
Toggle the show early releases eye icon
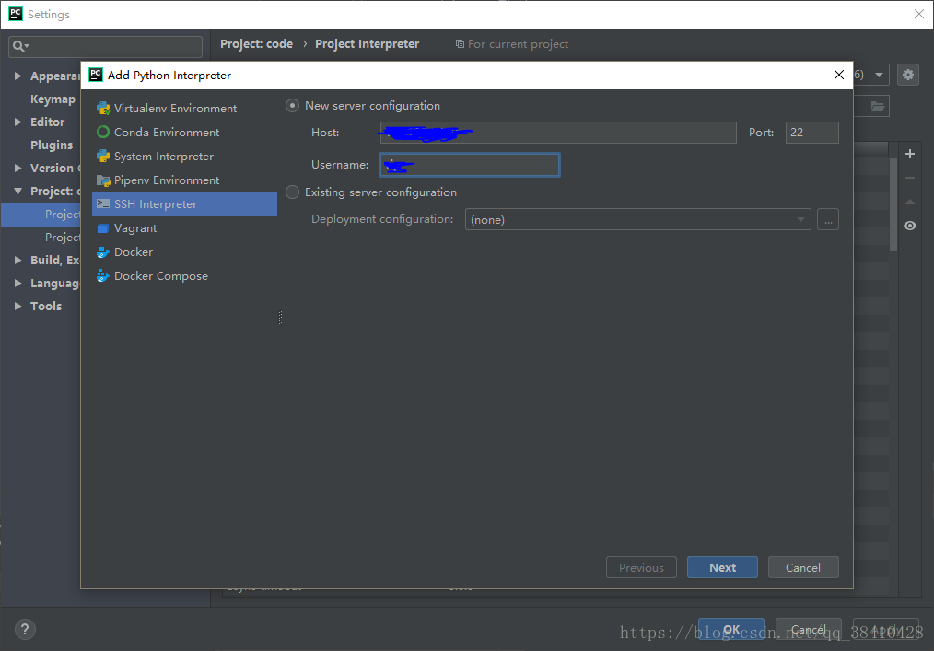pos(909,226)
